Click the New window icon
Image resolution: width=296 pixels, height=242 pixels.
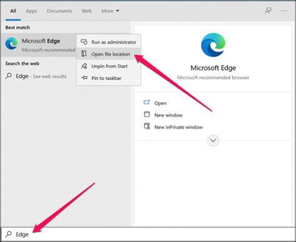[x=147, y=114]
